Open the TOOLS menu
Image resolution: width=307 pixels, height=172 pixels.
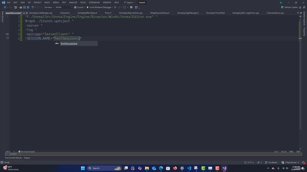pos(83,2)
